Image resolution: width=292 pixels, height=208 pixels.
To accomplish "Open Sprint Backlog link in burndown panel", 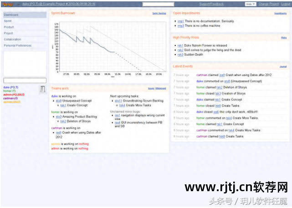I will (x=159, y=13).
